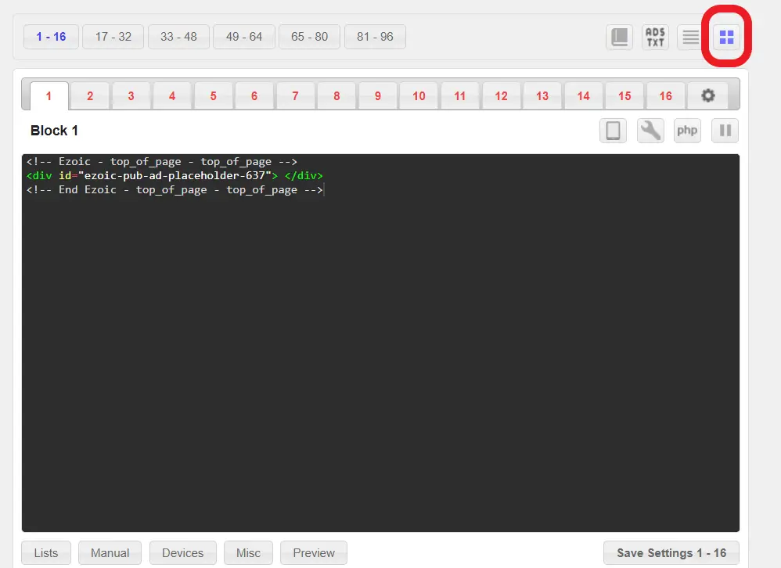Open the Misc options
Screen dimensions: 781x568
click(248, 553)
